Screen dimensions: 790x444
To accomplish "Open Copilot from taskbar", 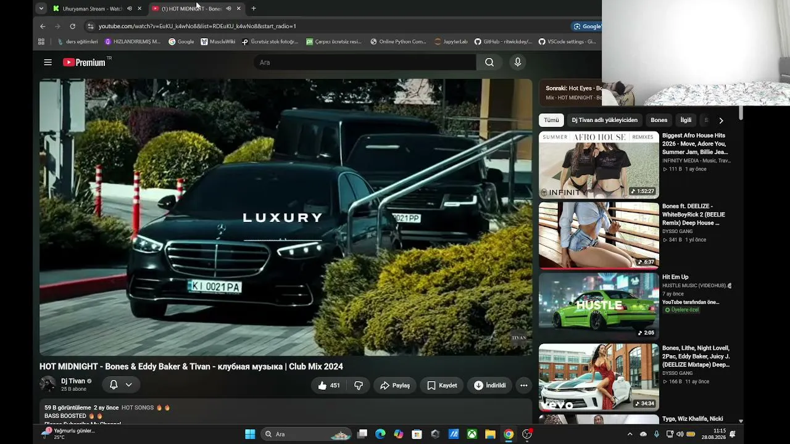I will coord(399,434).
